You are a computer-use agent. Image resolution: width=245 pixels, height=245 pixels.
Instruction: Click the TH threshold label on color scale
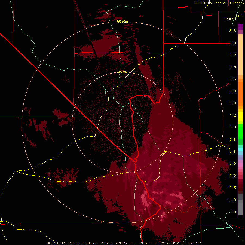[x=234, y=212]
